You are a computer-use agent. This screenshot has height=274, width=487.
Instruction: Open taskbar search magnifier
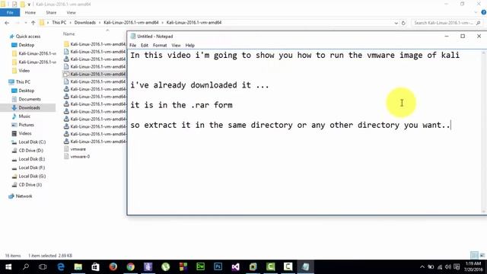click(26, 267)
